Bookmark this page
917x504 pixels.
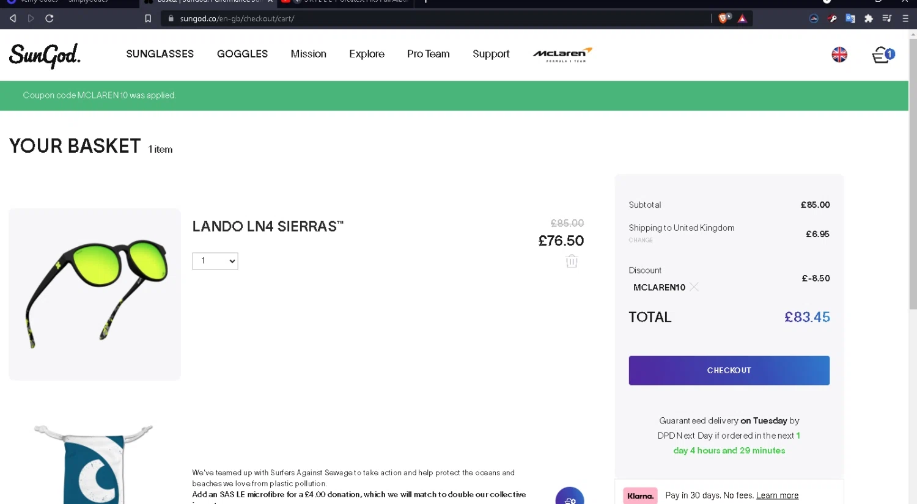[148, 18]
